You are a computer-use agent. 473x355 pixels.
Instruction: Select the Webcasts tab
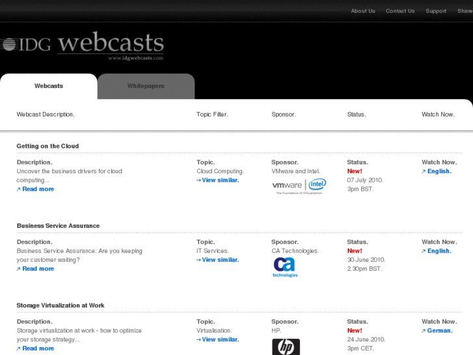click(49, 86)
